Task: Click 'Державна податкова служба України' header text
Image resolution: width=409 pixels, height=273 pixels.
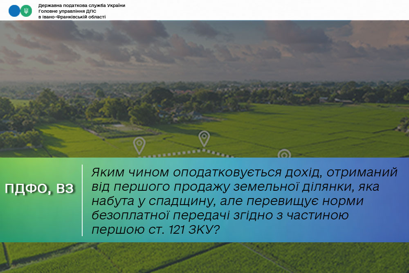Action: point(81,5)
